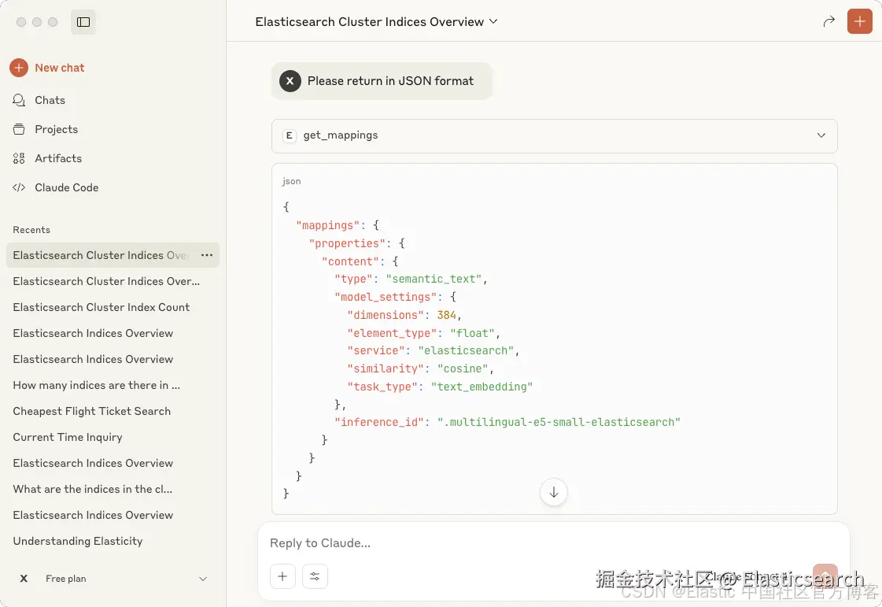The width and height of the screenshot is (882, 607).
Task: Click the dimensions value 384
Action: pos(447,316)
